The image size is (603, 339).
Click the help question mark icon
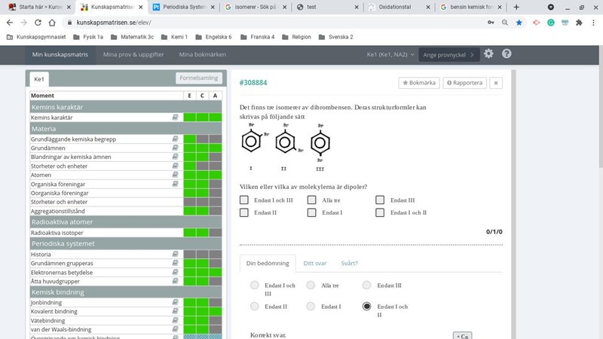pyautogui.click(x=507, y=54)
